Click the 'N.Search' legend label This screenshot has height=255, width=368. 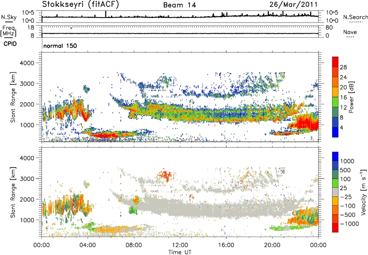click(x=355, y=17)
